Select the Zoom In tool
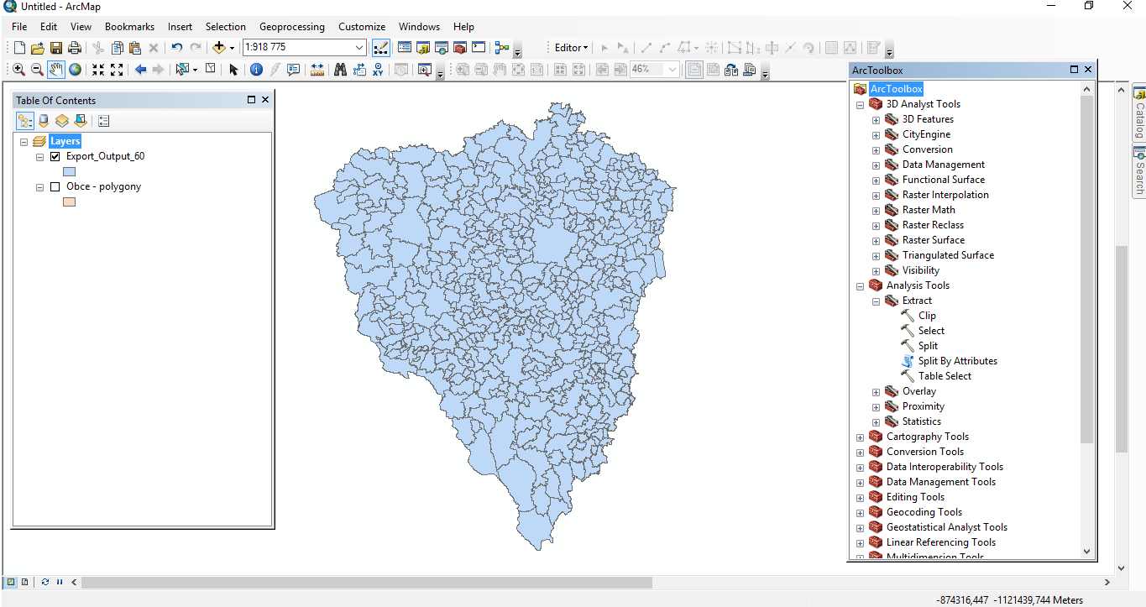 tap(18, 70)
